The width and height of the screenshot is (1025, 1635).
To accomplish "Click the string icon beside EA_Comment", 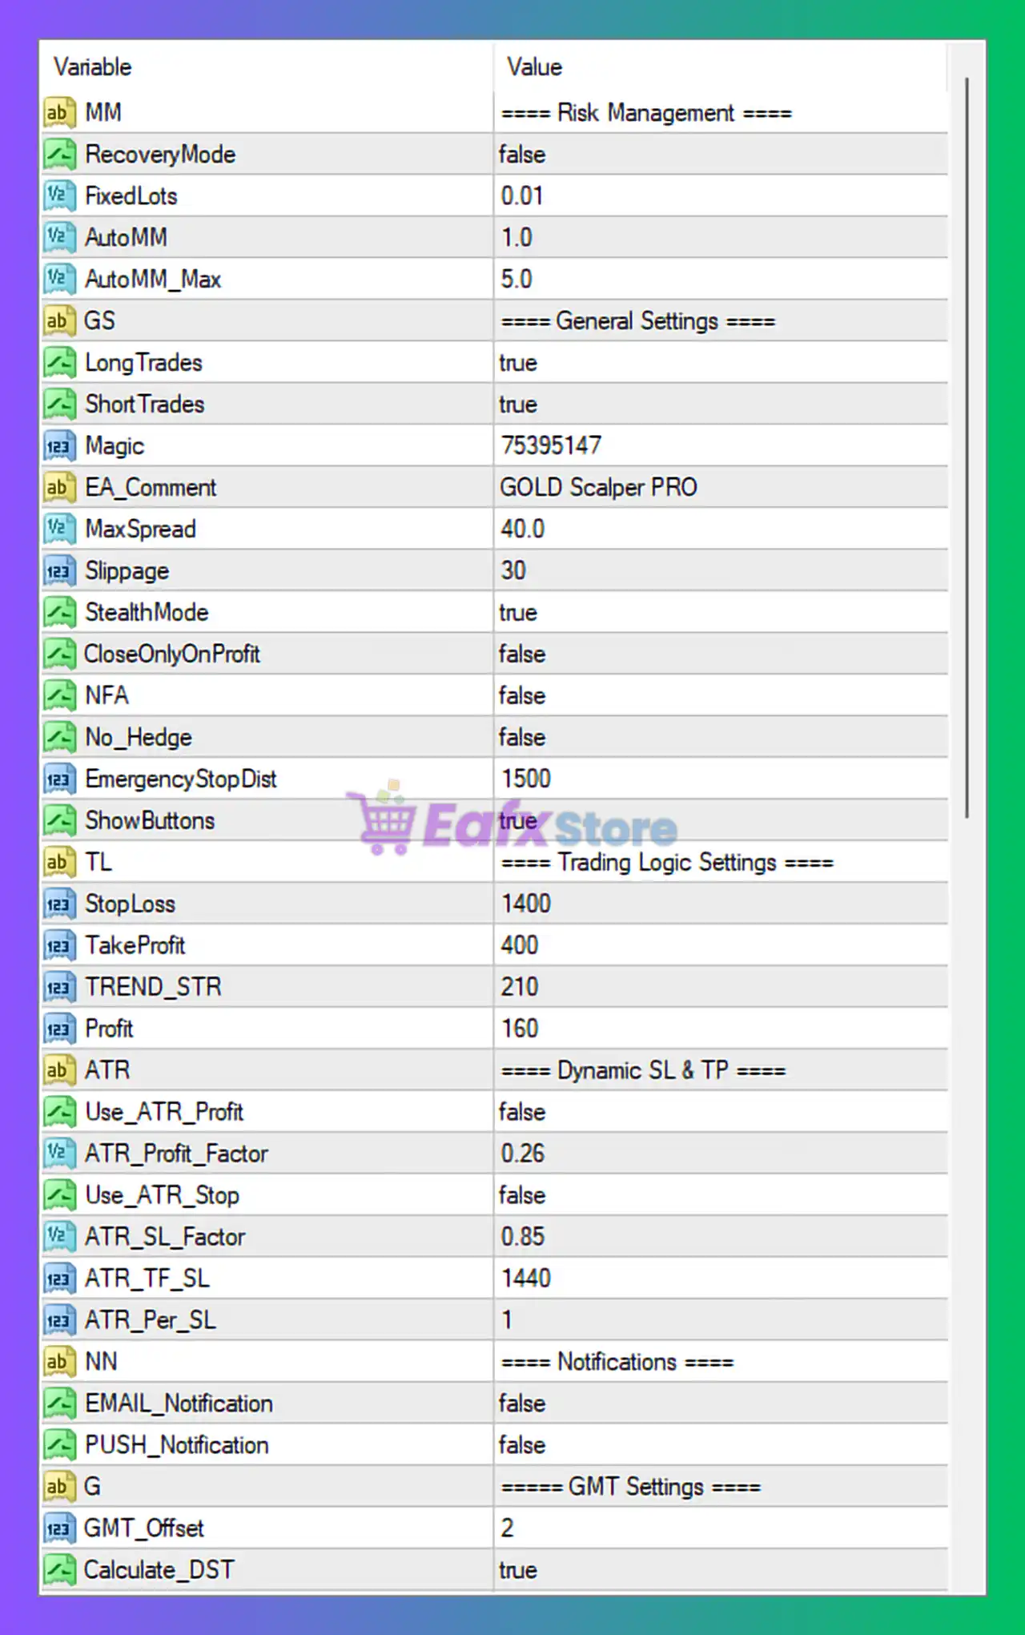I will tap(59, 487).
